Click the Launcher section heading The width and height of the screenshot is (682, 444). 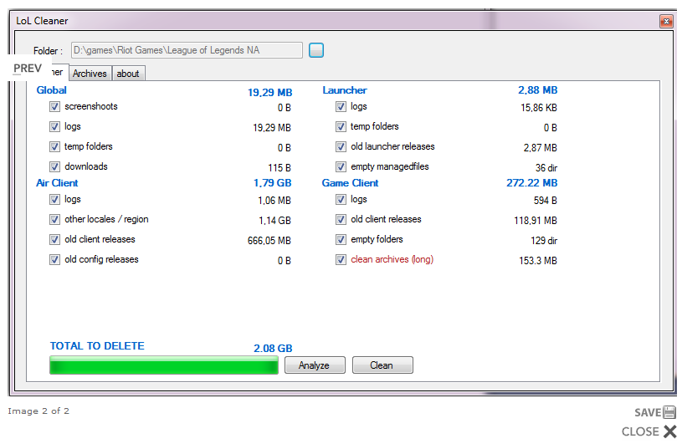[345, 90]
